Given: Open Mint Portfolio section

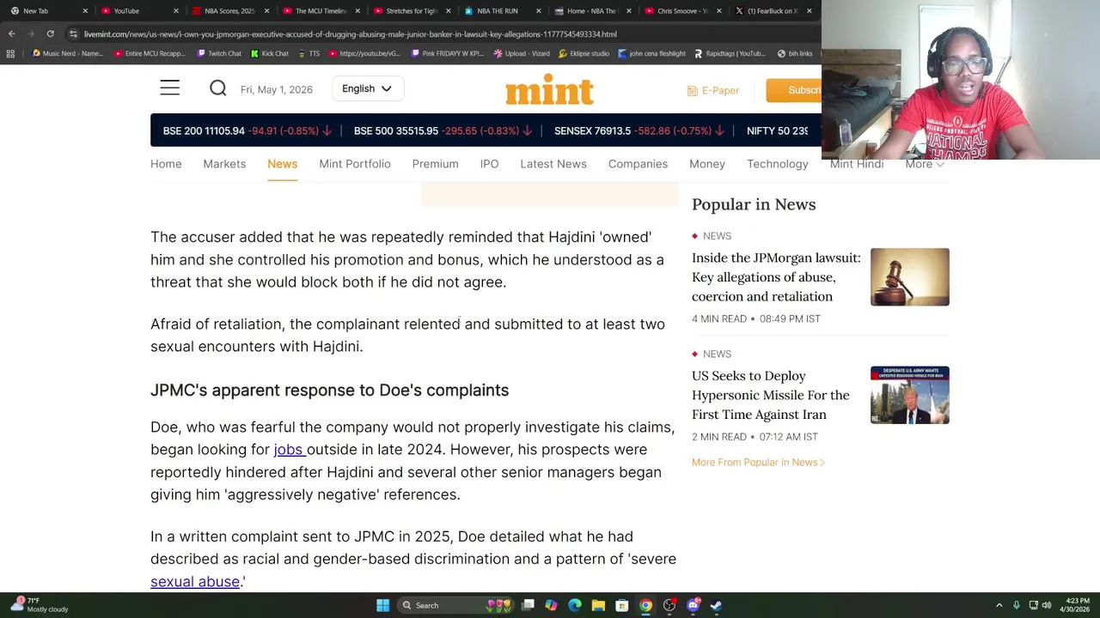Looking at the screenshot, I should 354,164.
